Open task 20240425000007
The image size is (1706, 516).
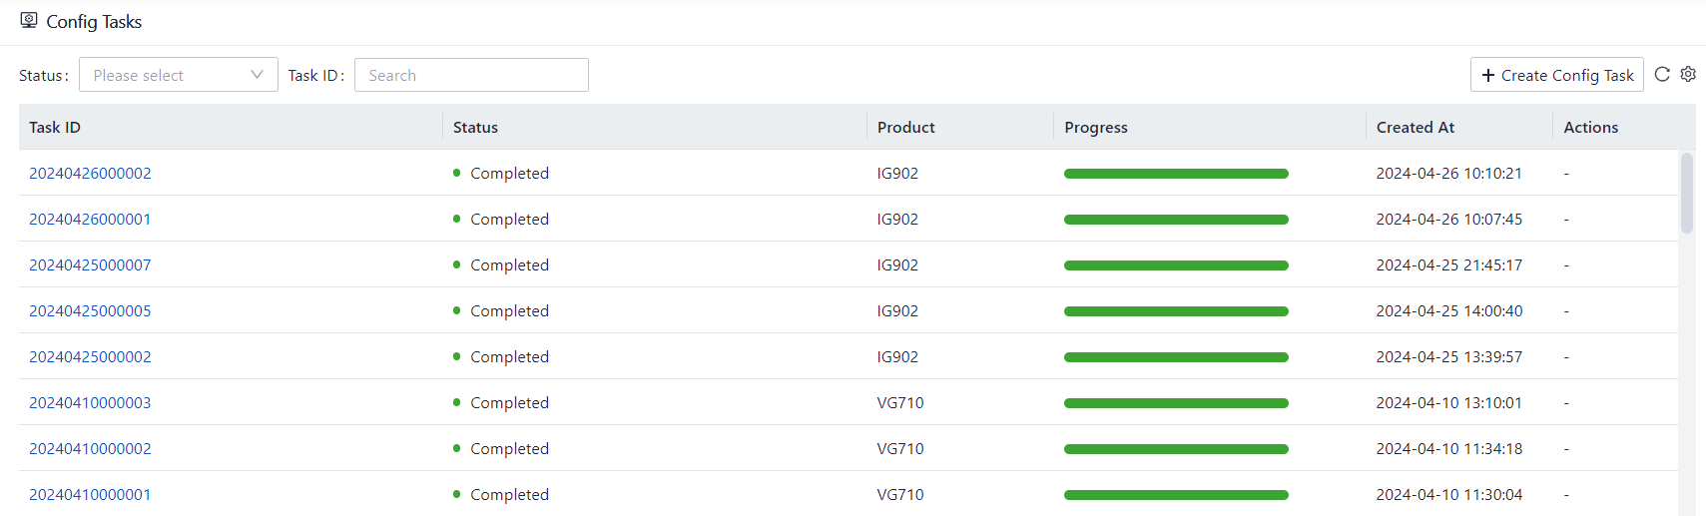coord(90,264)
